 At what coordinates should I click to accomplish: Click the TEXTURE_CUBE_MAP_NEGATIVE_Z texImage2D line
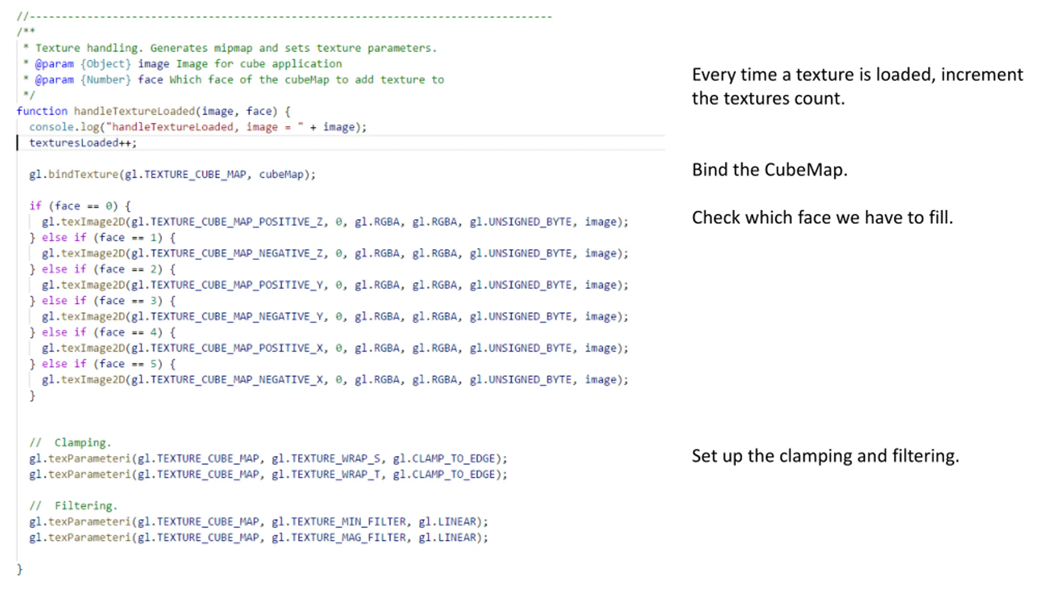335,253
